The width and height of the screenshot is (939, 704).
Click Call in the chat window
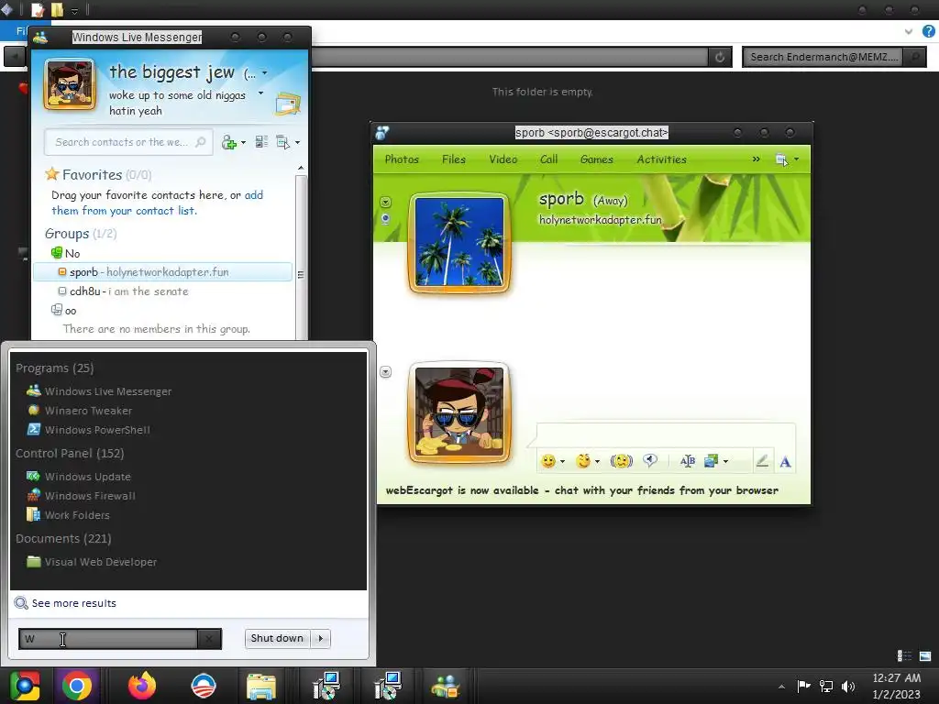(548, 159)
